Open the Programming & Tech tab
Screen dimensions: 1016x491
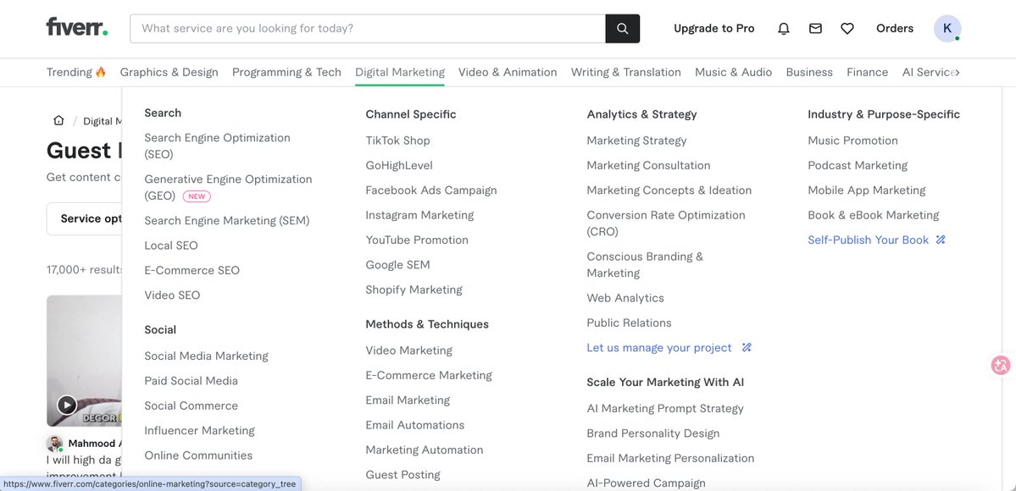pyautogui.click(x=286, y=72)
